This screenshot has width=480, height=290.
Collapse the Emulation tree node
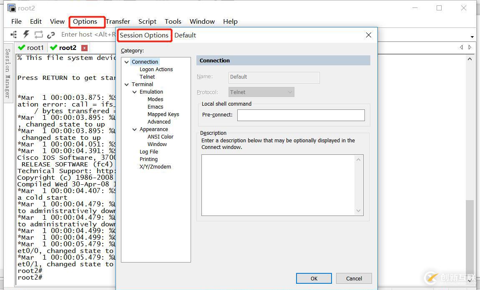pyautogui.click(x=134, y=92)
